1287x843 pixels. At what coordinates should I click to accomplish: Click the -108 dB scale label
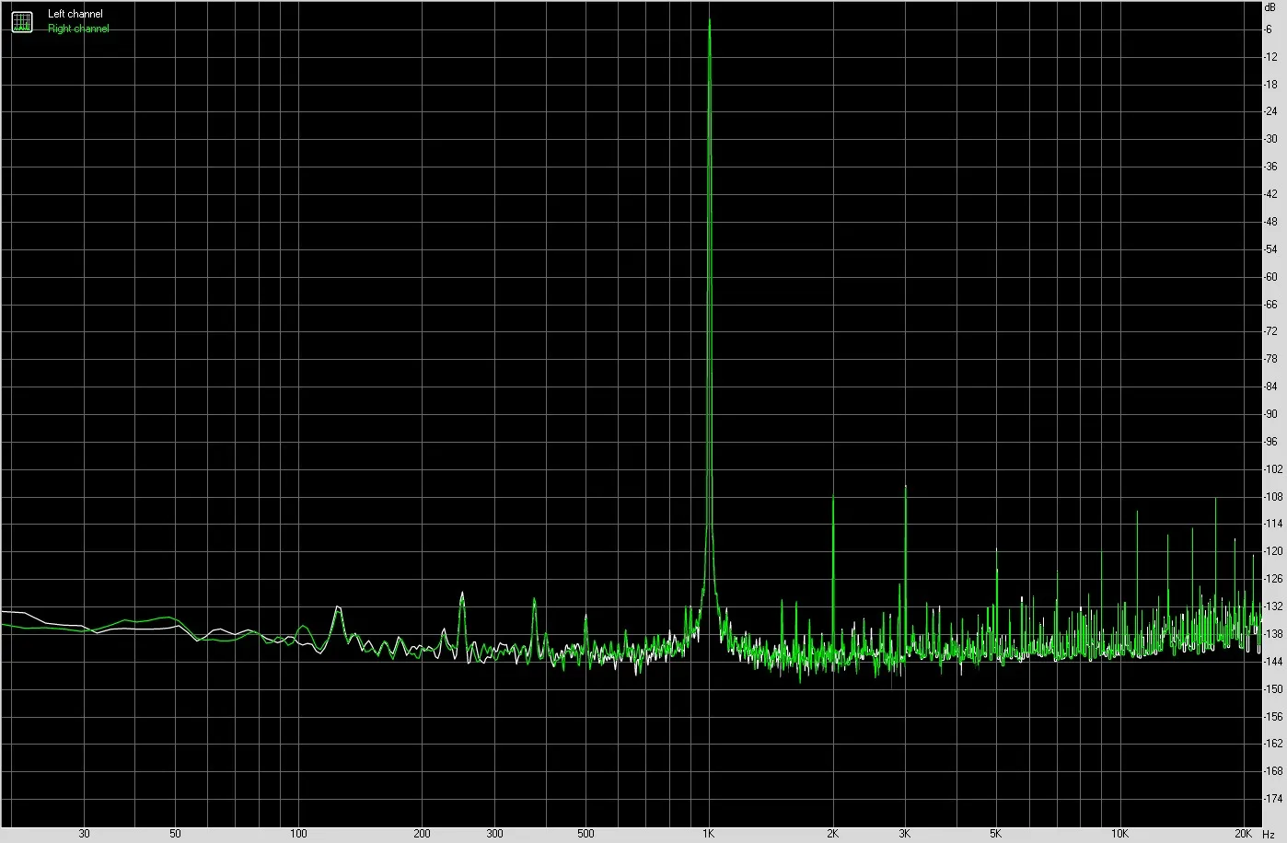pyautogui.click(x=1273, y=497)
